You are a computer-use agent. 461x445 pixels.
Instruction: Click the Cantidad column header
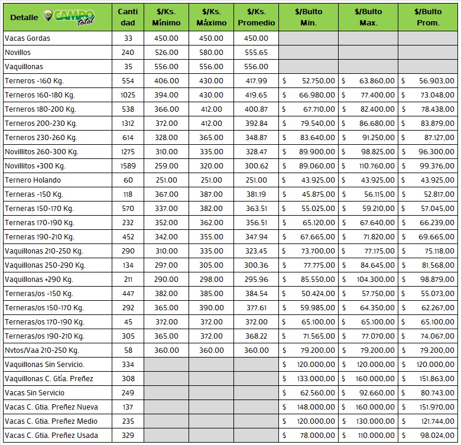pyautogui.click(x=128, y=17)
